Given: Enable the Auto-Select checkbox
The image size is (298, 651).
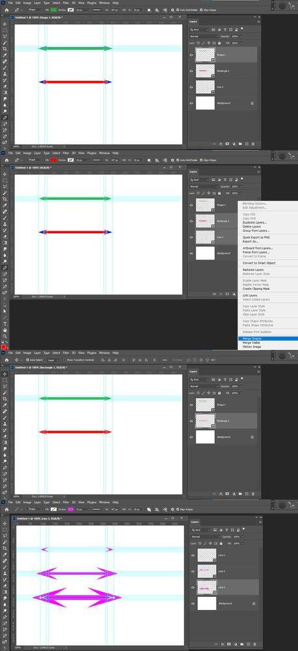Looking at the screenshot, I should [x=27, y=360].
